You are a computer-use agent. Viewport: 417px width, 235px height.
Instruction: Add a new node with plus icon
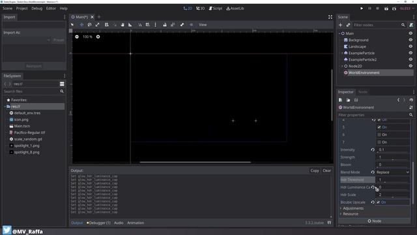tap(340, 25)
